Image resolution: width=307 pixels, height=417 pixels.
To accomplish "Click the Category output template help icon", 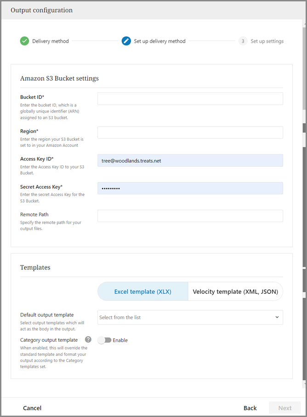I will [x=88, y=340].
